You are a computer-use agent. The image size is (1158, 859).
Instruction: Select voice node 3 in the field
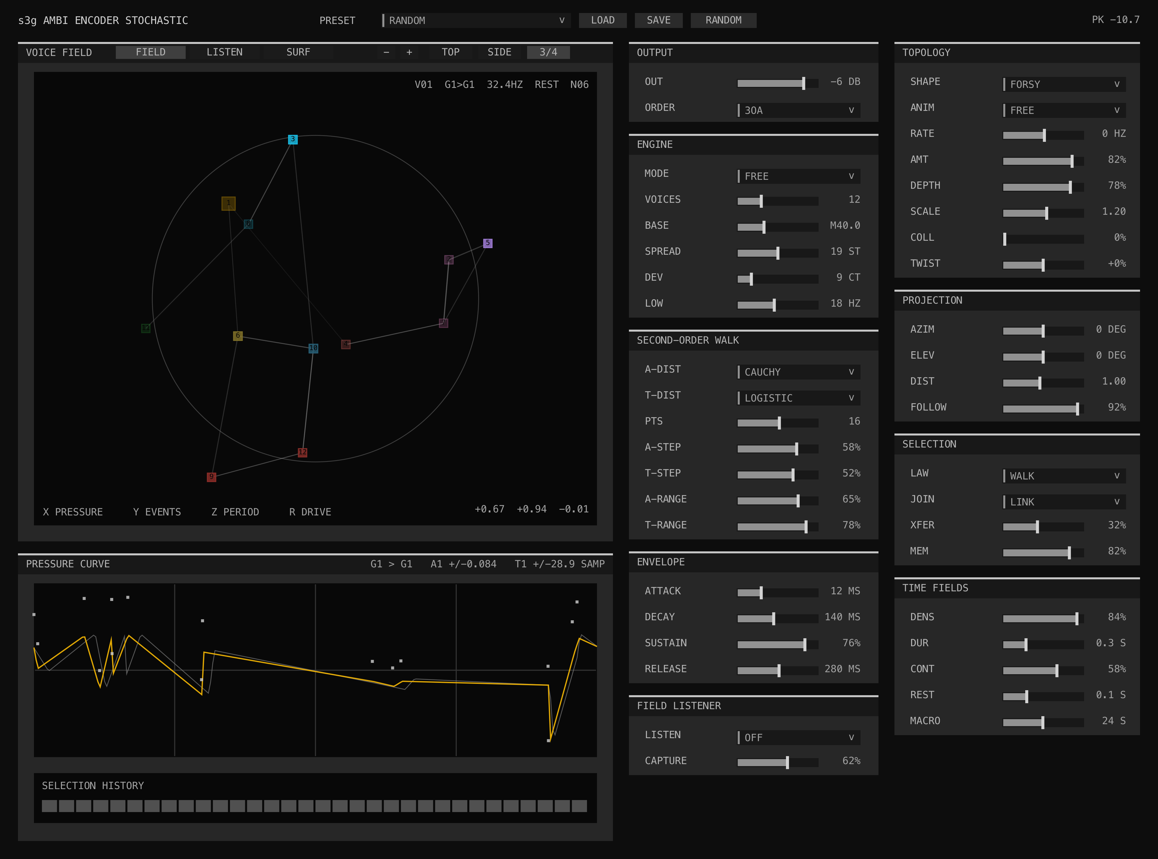point(292,140)
